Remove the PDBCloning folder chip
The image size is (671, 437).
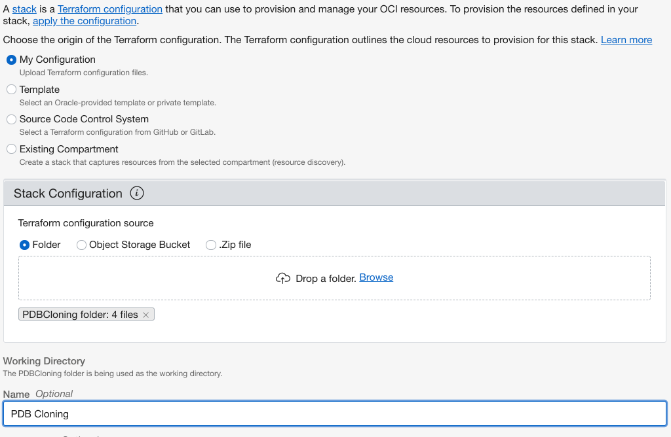click(146, 315)
